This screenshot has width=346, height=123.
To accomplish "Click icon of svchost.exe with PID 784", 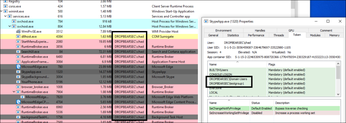I will [14, 21].
